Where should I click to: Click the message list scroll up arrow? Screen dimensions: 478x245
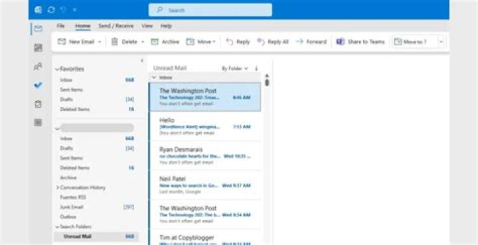click(267, 76)
